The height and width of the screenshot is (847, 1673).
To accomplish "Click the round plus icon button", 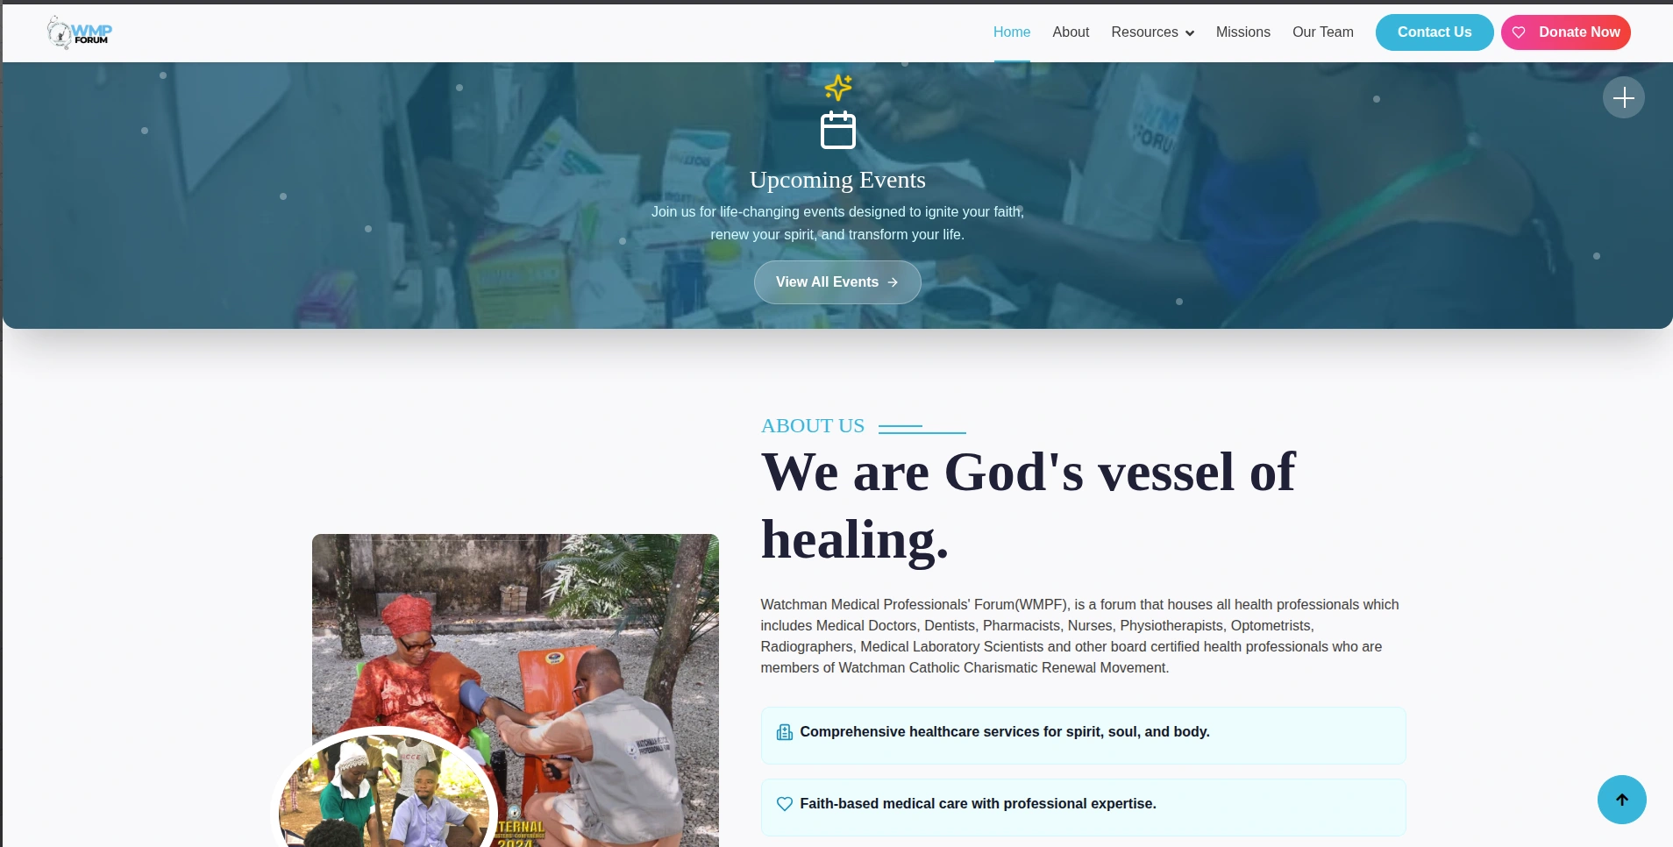I will coord(1623,97).
